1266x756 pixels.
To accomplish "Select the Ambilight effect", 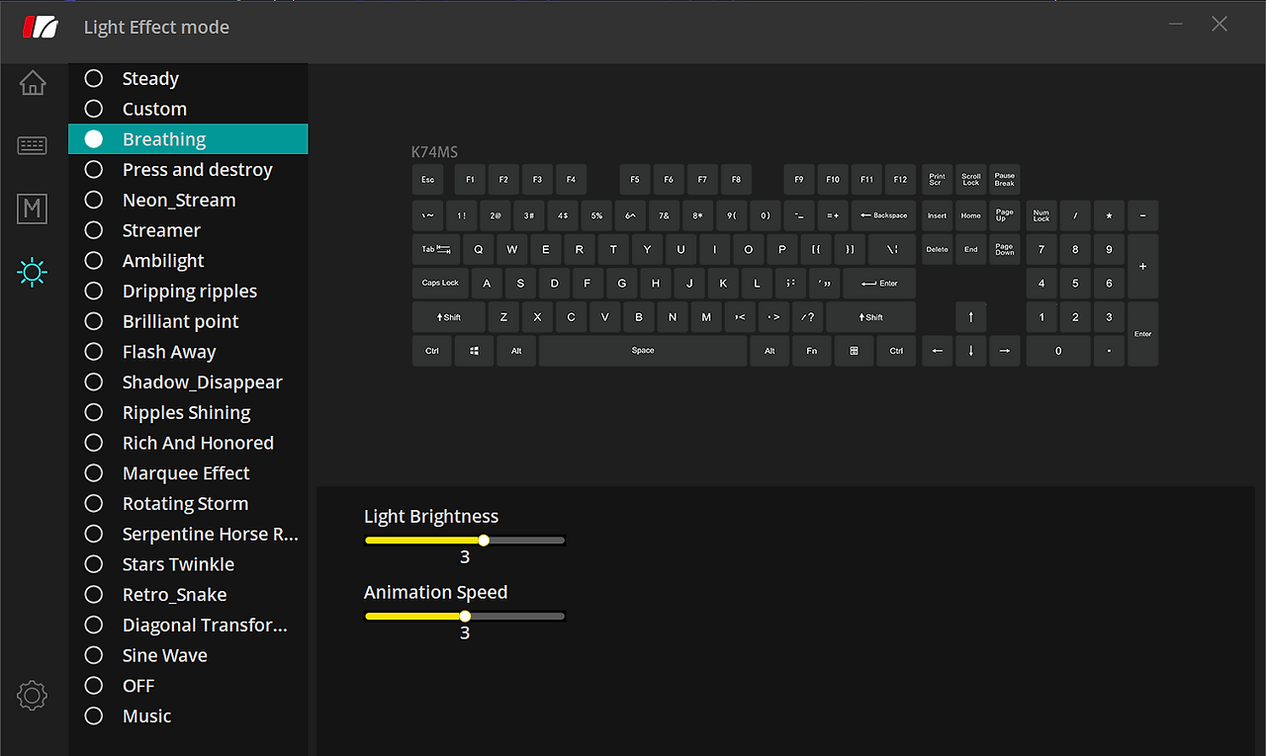I will pos(188,261).
